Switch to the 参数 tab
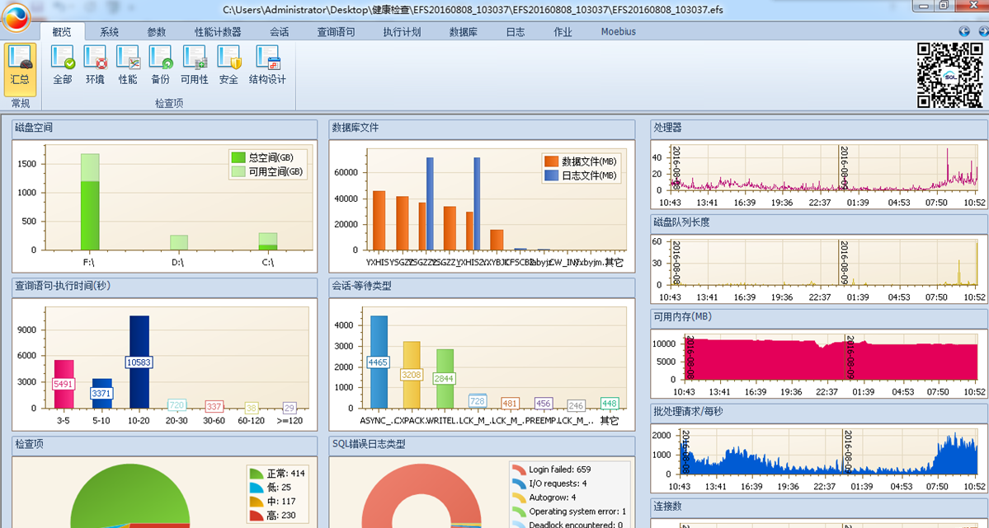 tap(157, 31)
